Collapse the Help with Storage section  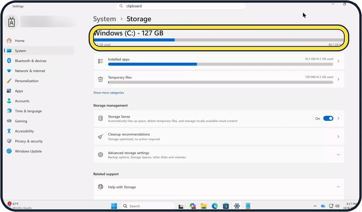[x=338, y=187]
